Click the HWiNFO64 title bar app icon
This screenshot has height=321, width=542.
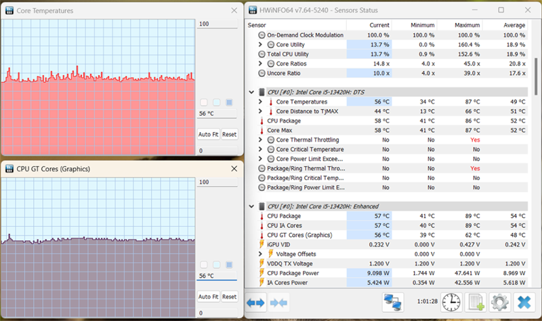253,10
